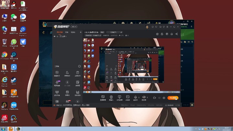This screenshot has height=131, width=233.
Task: Select the first orange scene tab
Action: 60,32
